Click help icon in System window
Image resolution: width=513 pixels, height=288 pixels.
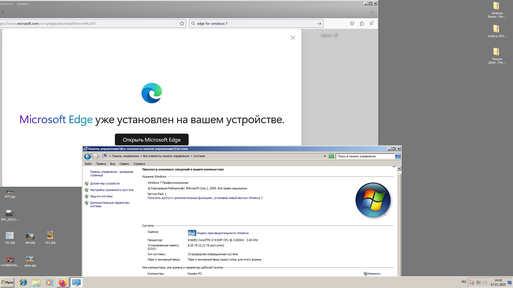pos(394,166)
